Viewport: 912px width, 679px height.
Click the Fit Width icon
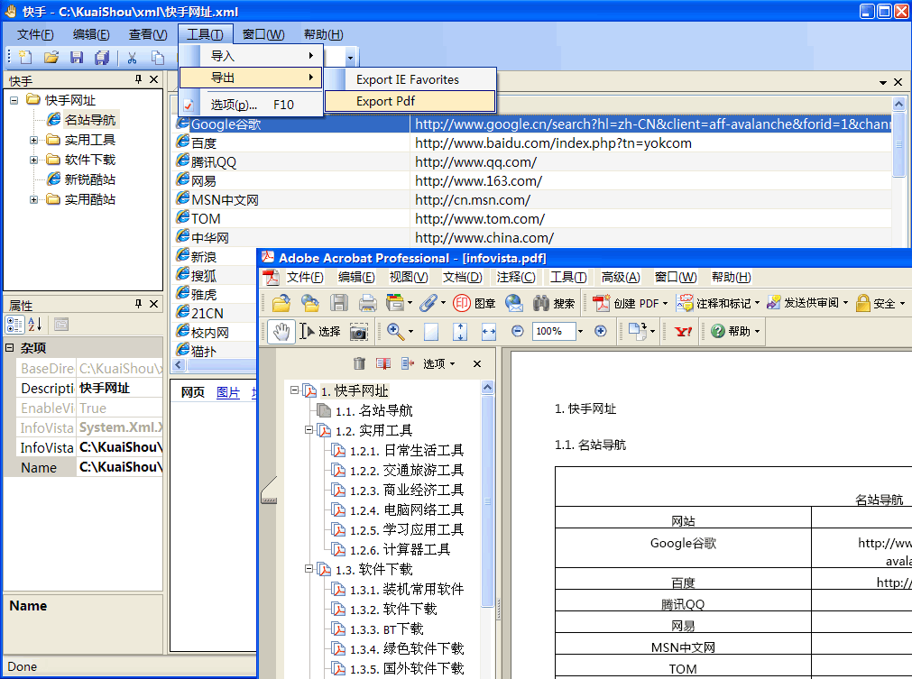pos(489,332)
